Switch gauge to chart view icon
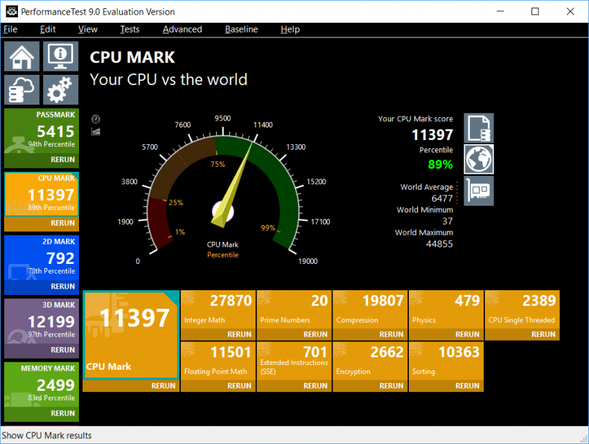589x444 pixels. 96,132
